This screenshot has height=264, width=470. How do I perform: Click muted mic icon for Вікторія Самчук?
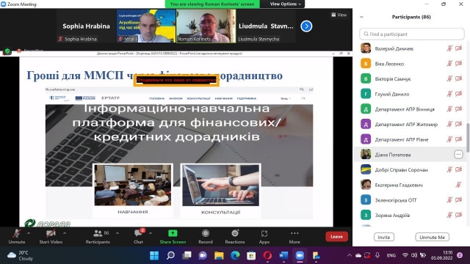(x=449, y=78)
